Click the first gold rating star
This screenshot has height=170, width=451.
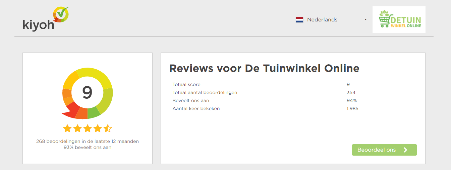coord(67,128)
